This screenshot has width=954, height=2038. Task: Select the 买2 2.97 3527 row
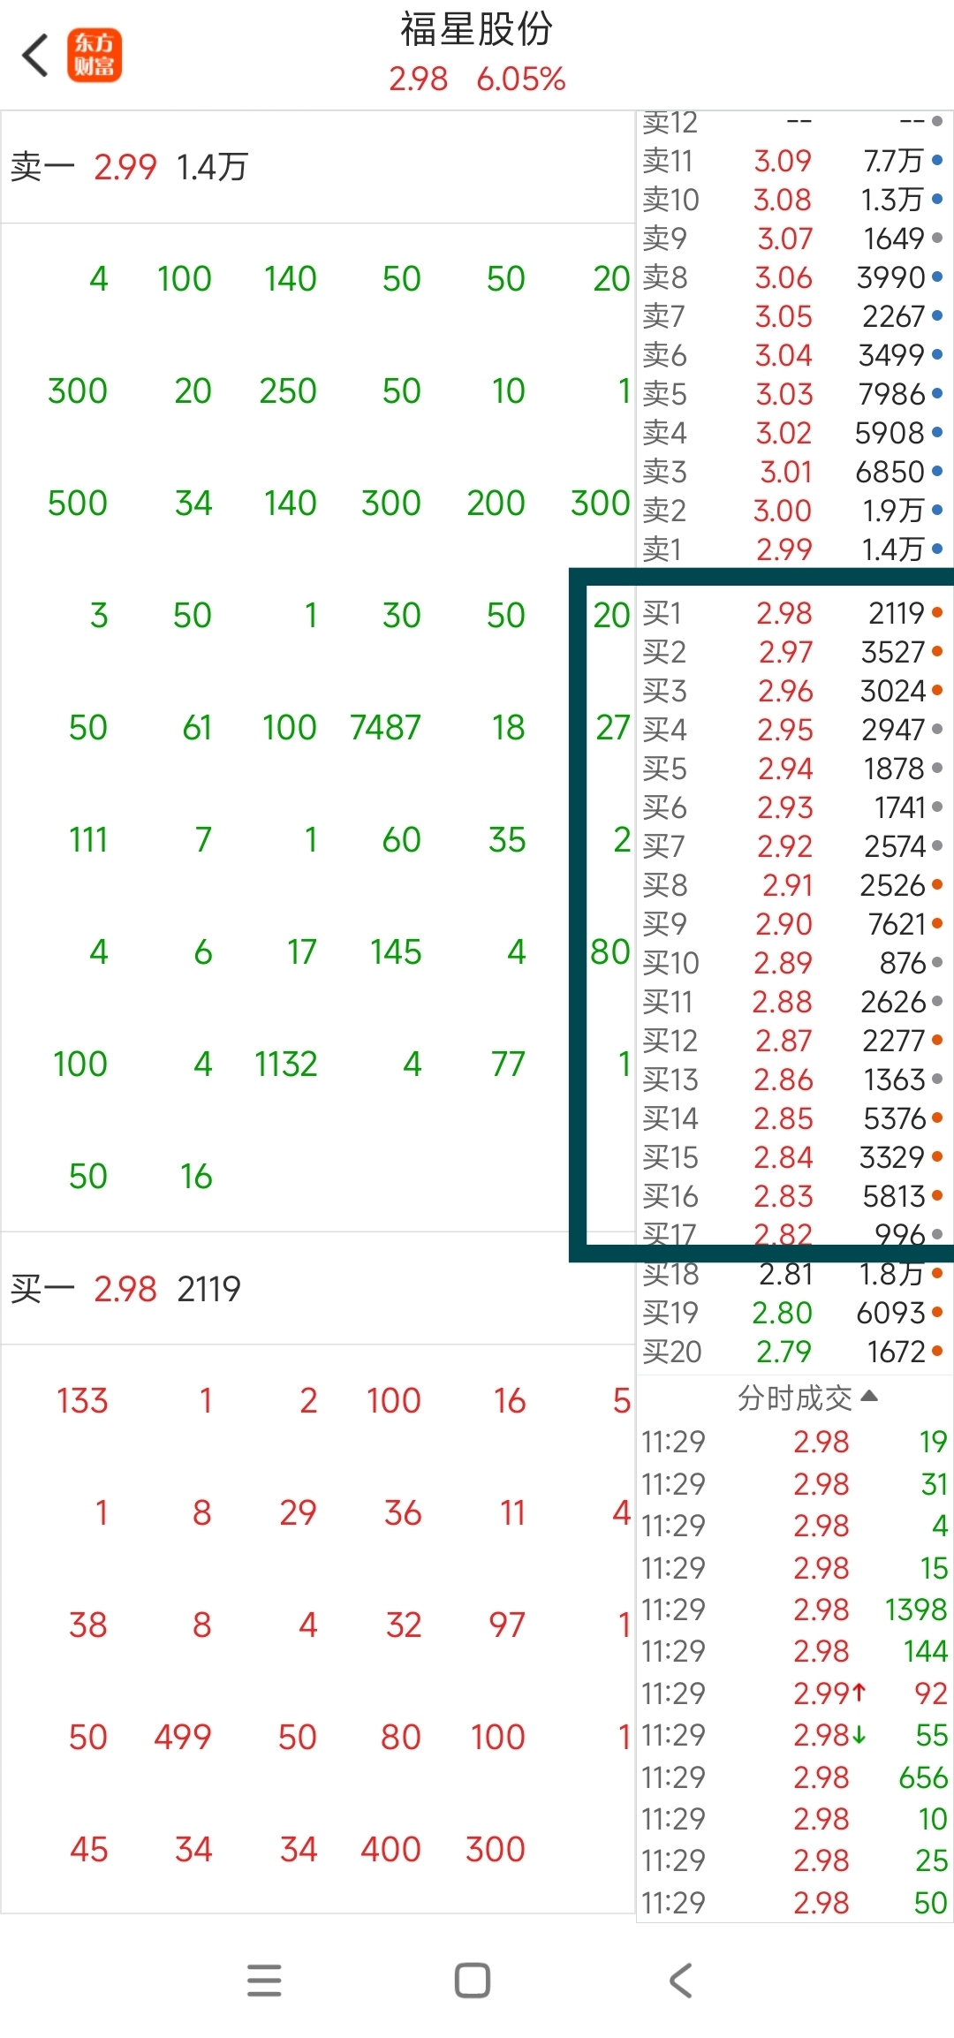click(794, 652)
